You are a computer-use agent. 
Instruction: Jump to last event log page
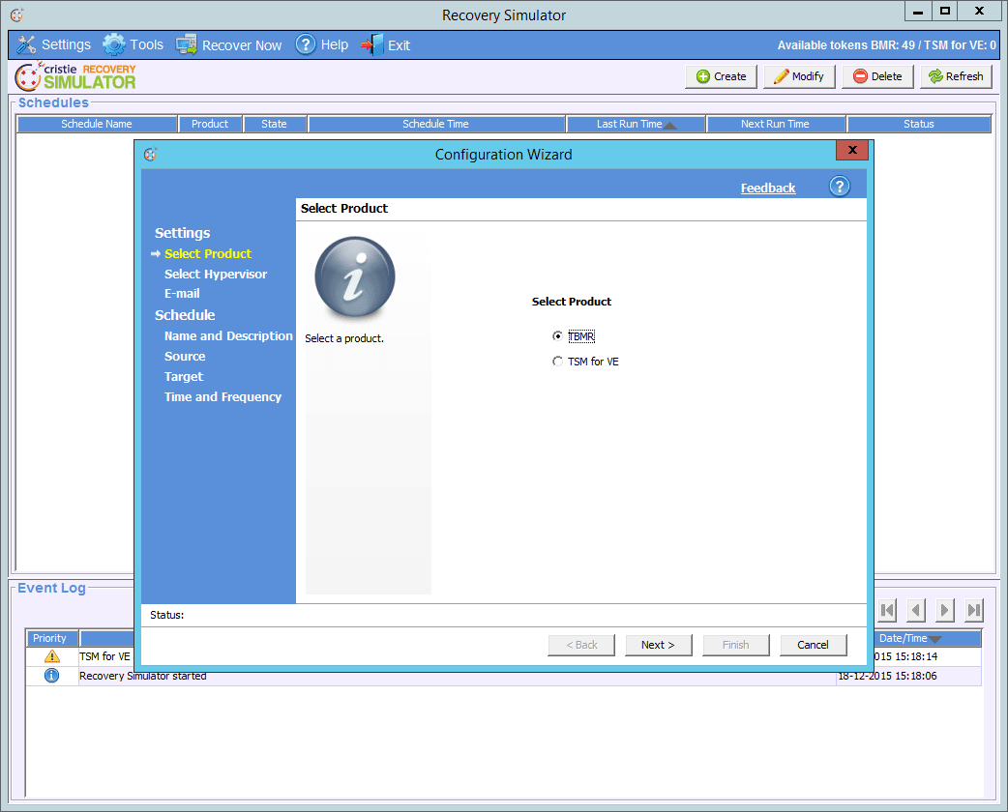pos(974,610)
